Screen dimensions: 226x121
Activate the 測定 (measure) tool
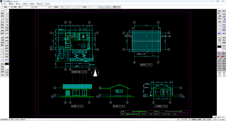224,38
